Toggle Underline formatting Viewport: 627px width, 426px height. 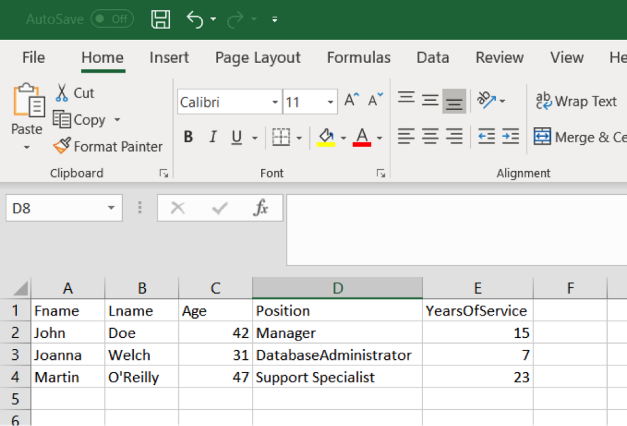[237, 138]
